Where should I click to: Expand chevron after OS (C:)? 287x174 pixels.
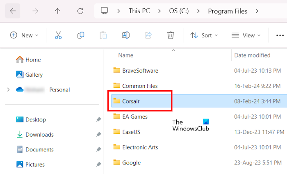[198, 11]
